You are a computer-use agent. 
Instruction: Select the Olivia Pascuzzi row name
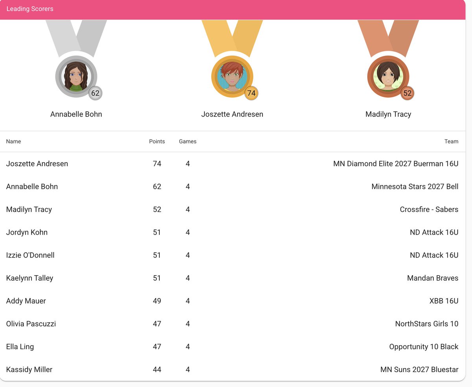[31, 324]
